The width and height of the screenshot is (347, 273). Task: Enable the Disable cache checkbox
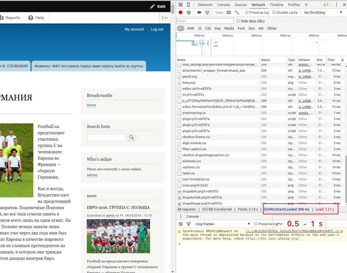(274, 12)
